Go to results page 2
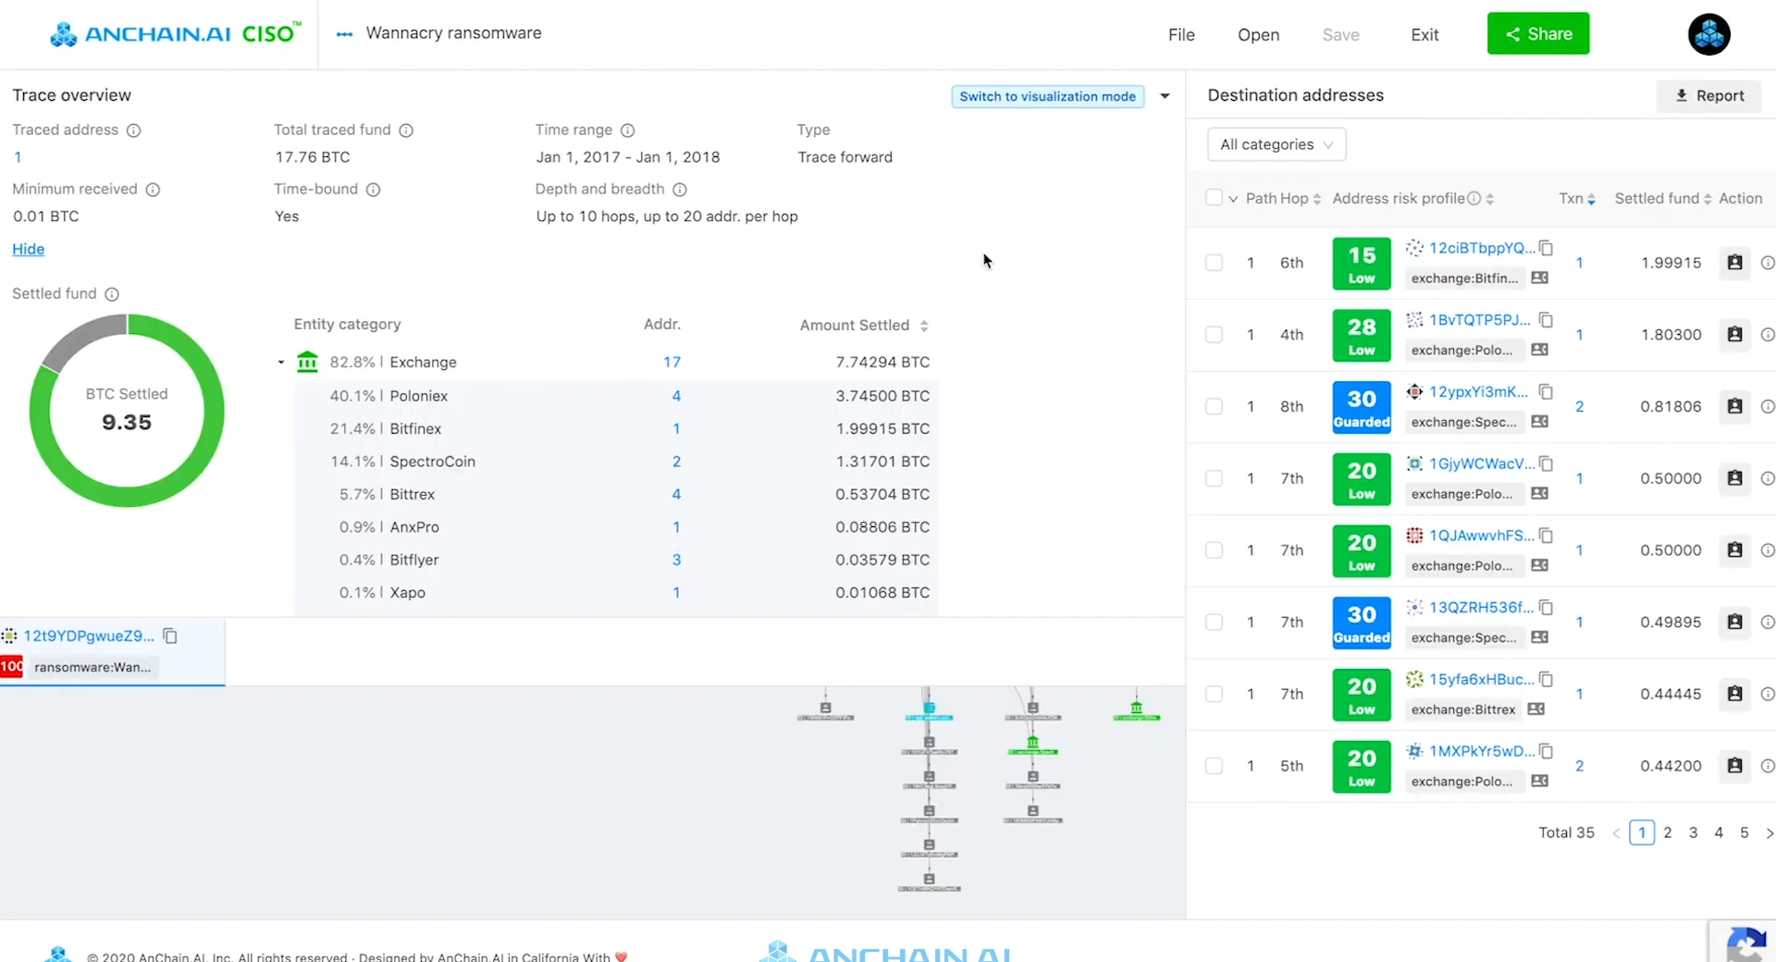Screen dimensions: 1776x962 (x=1667, y=832)
